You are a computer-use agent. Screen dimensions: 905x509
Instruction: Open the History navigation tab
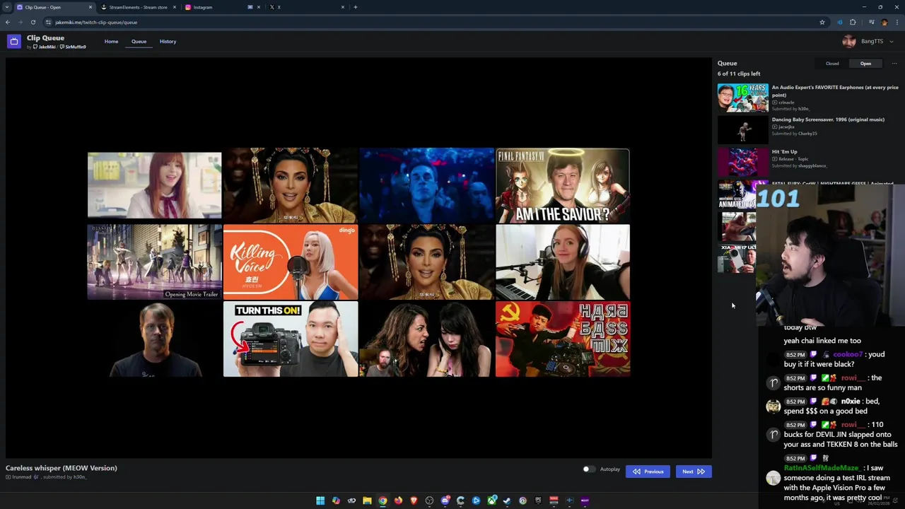(168, 41)
